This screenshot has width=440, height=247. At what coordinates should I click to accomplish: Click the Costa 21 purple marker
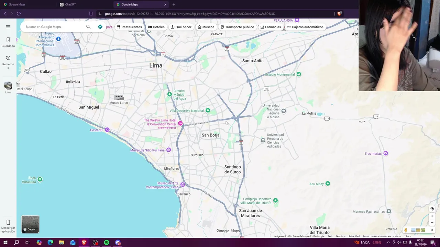(107, 130)
